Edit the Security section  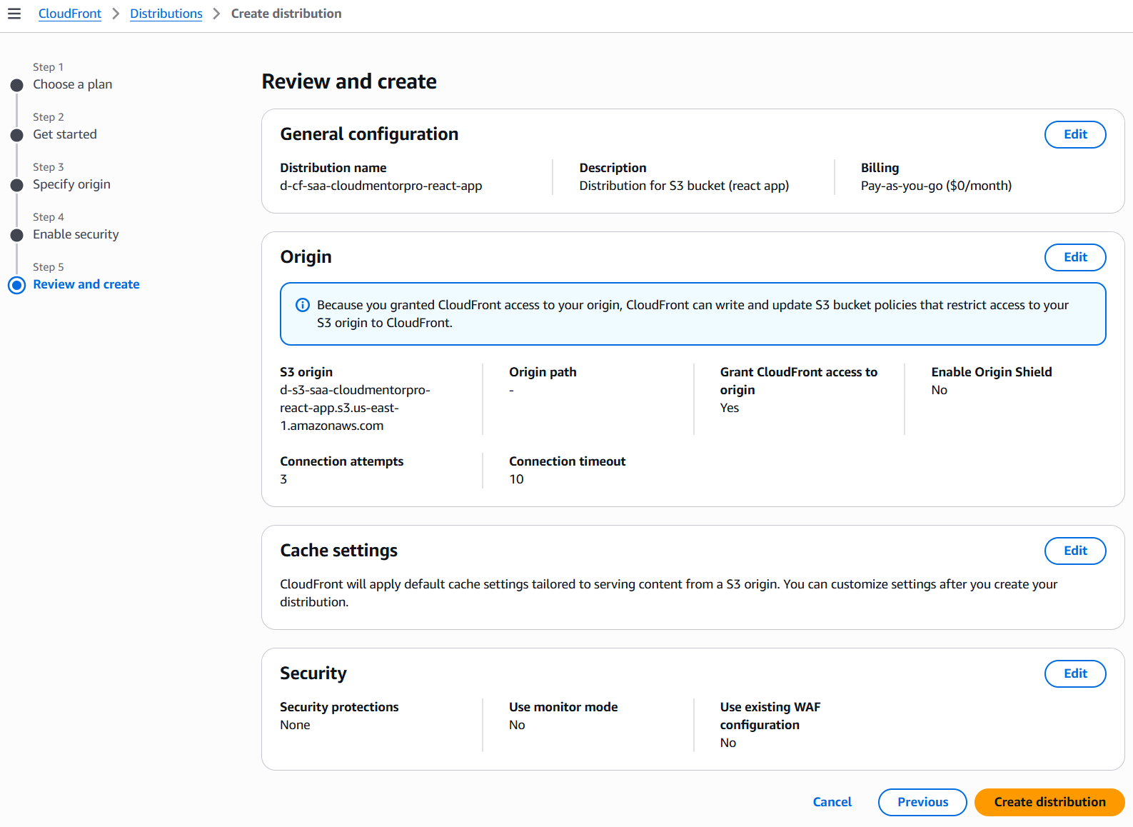[x=1074, y=673]
